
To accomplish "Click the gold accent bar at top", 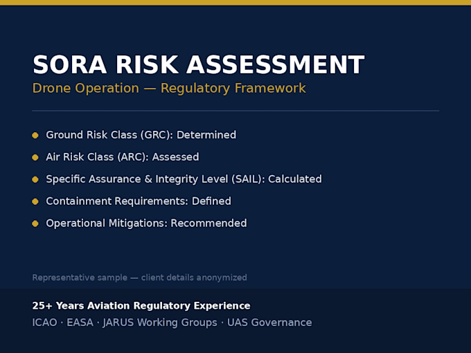I will (235, 3).
